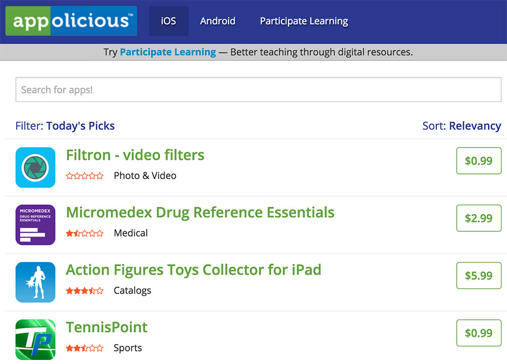507x364 pixels.
Task: Switch to the Android tab
Action: click(218, 21)
